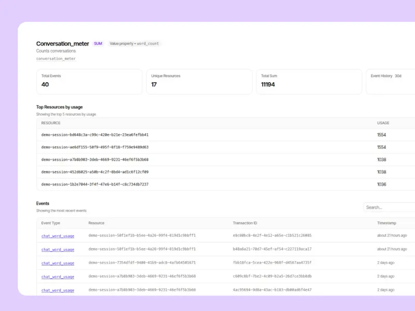The height and width of the screenshot is (311, 415).
Task: Click the 30d period label
Action: [x=398, y=76]
